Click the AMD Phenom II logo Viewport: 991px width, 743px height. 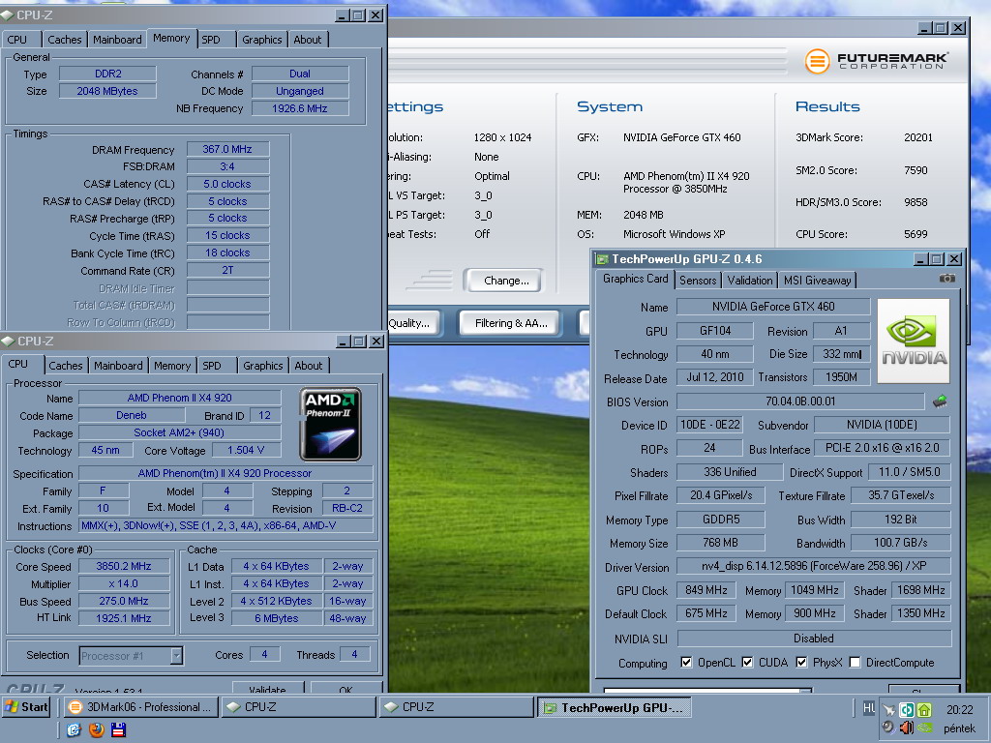point(331,424)
